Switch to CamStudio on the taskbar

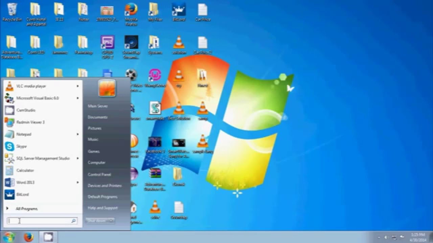coord(48,237)
